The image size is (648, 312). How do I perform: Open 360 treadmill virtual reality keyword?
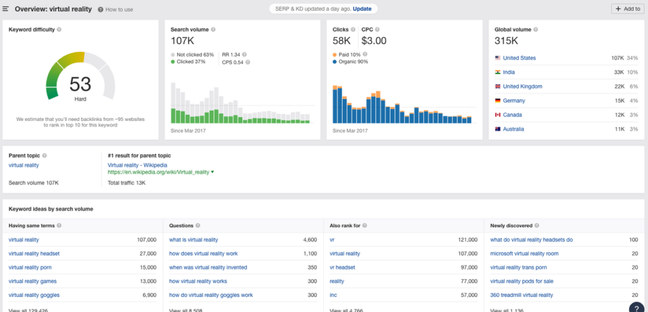[x=521, y=295]
